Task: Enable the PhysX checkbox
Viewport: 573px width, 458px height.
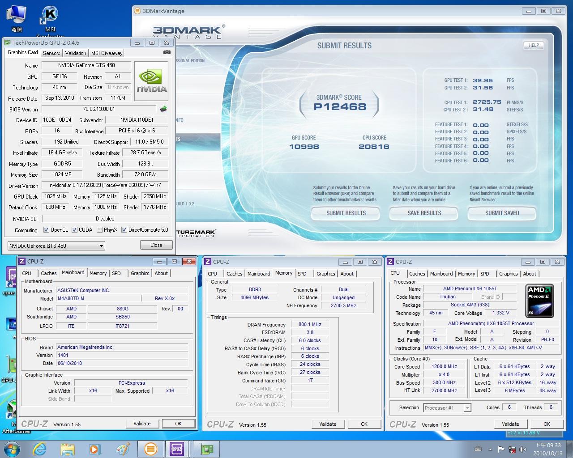Action: [99, 230]
